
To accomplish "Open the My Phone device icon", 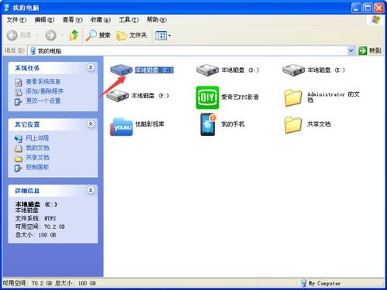I will pyautogui.click(x=208, y=125).
